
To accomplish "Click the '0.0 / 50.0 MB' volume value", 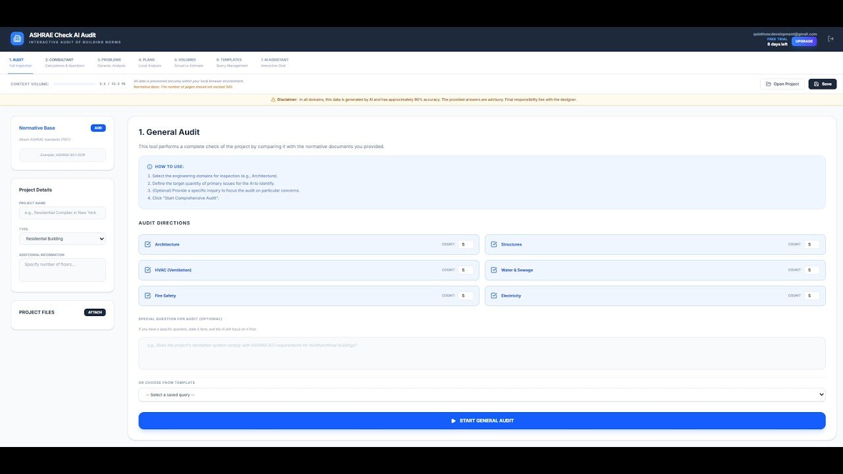I will click(112, 84).
